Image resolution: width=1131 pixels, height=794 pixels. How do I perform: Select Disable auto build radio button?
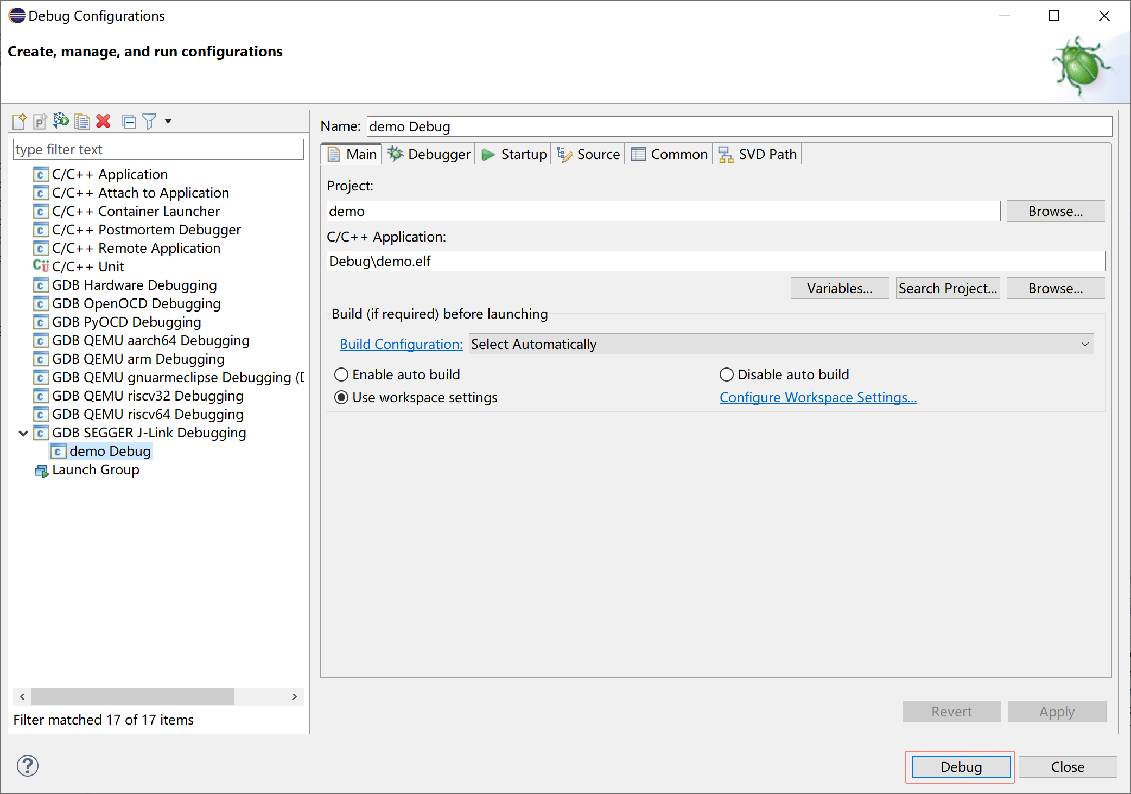726,374
